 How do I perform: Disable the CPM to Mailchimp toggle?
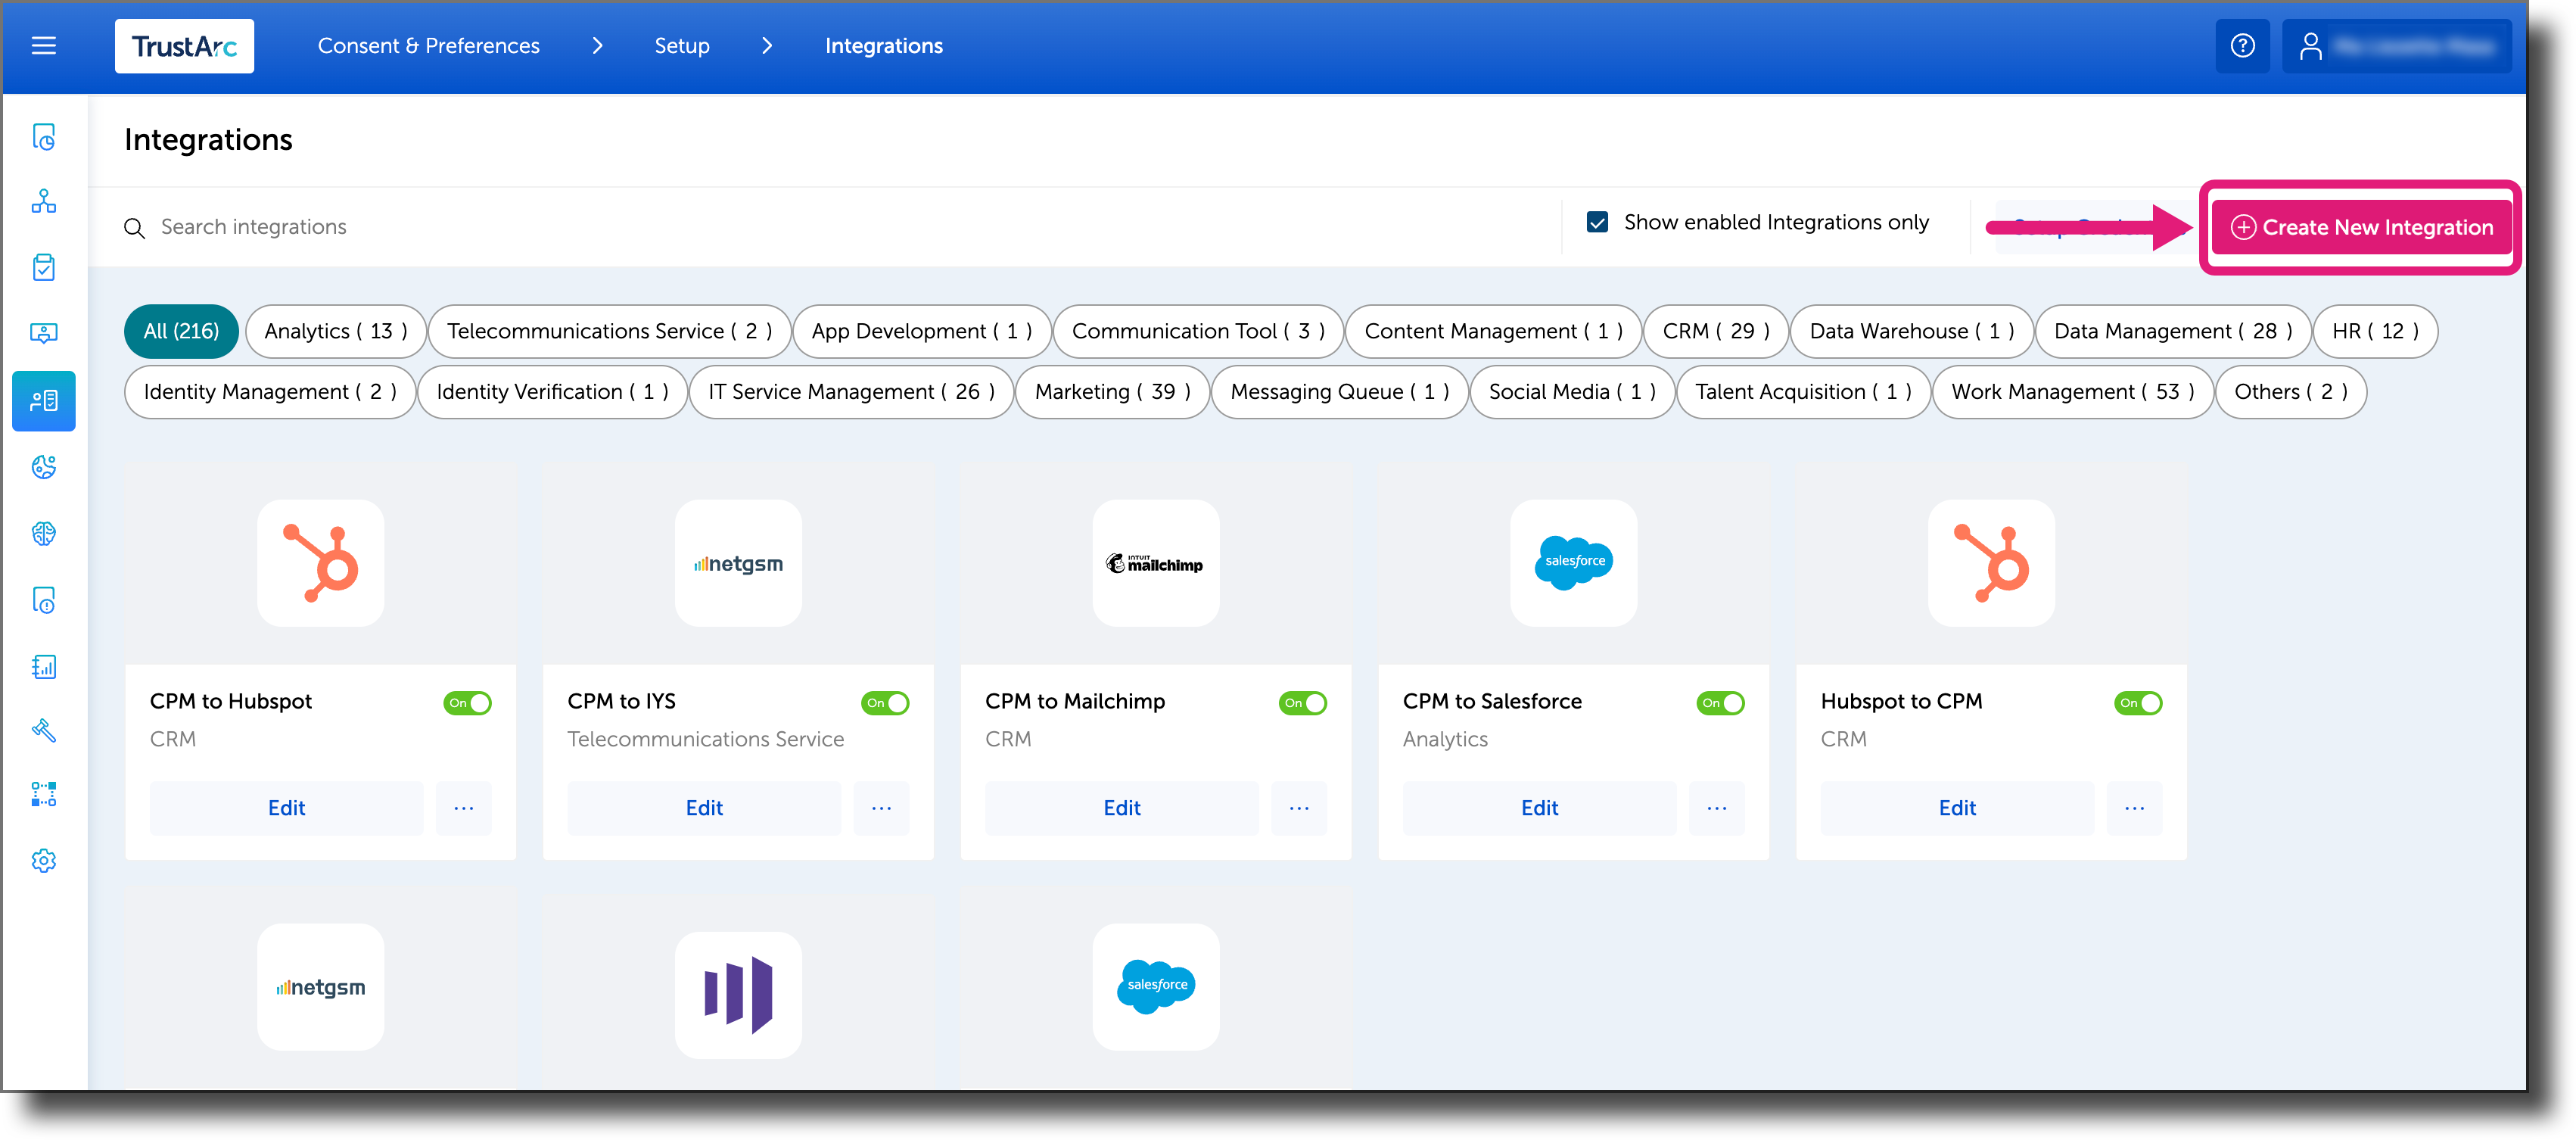(1302, 703)
